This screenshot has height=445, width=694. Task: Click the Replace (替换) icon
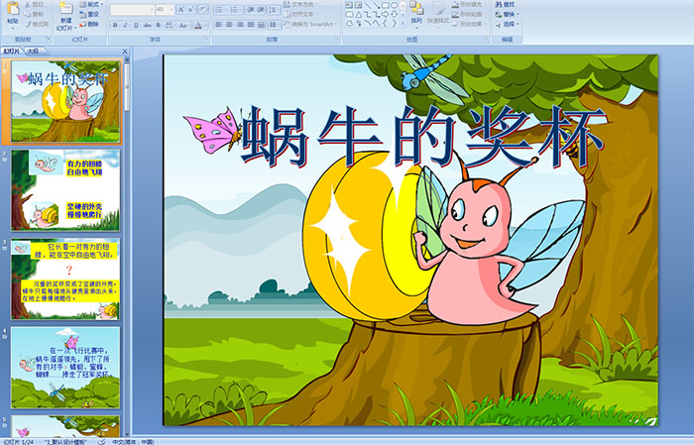click(x=508, y=14)
